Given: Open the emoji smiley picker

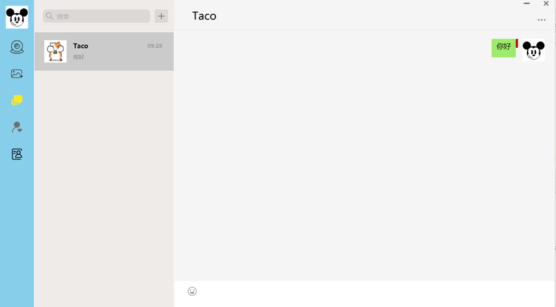Looking at the screenshot, I should (193, 292).
